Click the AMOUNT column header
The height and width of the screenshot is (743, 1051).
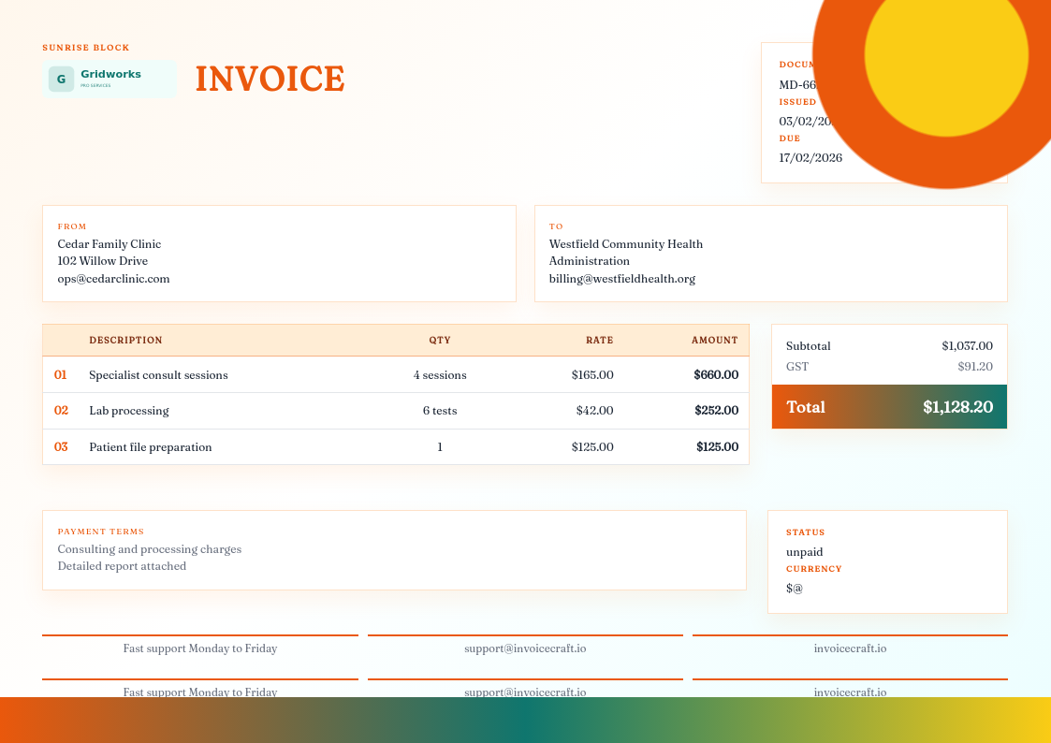(714, 341)
